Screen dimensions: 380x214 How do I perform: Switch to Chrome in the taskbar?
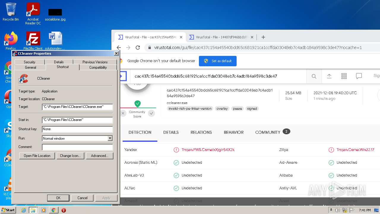pos(53,210)
